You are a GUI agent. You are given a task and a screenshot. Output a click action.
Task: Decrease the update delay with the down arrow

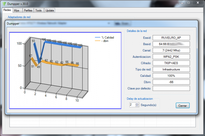coord(137,106)
